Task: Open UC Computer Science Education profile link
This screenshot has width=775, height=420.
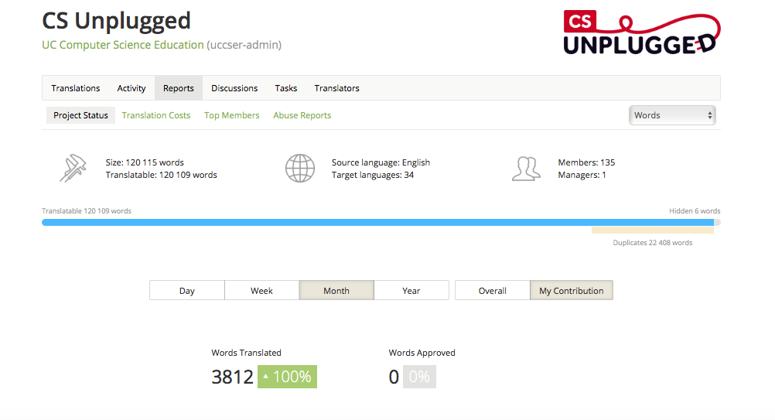Action: pyautogui.click(x=122, y=44)
